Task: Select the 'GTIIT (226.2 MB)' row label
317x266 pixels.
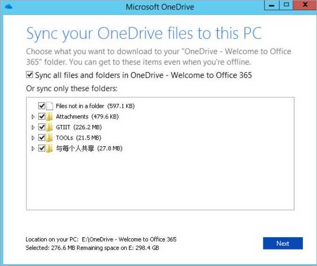Action: pyautogui.click(x=79, y=127)
